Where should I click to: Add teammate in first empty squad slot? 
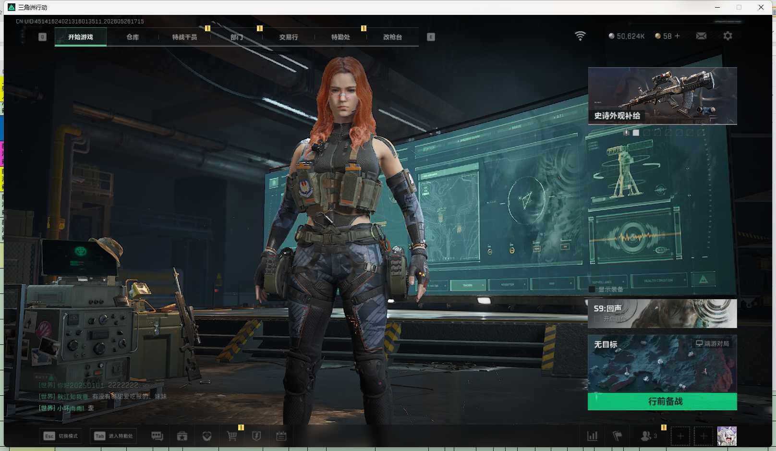[680, 436]
